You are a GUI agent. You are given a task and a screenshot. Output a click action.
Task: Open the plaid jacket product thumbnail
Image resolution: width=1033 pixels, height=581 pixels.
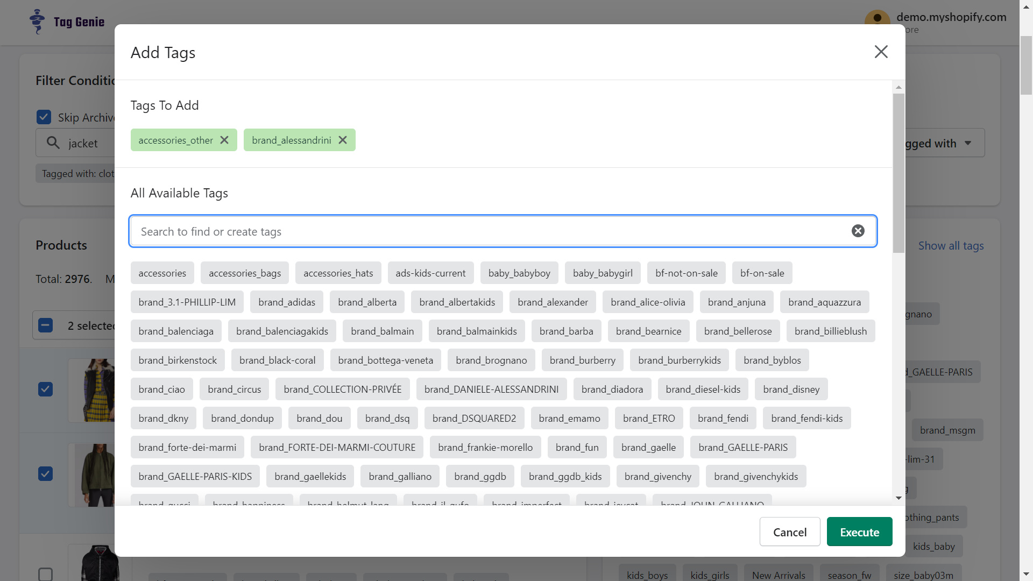click(91, 390)
